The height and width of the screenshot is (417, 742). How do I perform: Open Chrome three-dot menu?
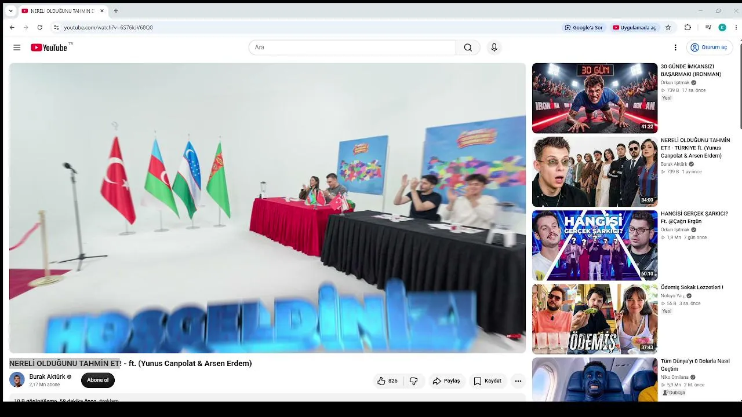(x=736, y=27)
